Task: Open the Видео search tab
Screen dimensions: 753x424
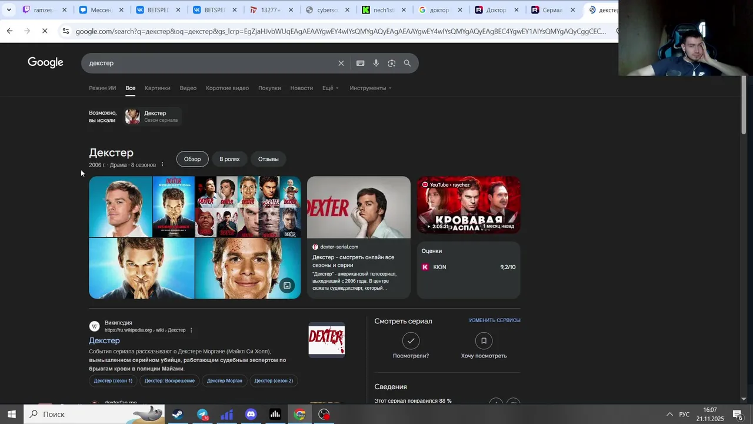Action: coord(188,88)
